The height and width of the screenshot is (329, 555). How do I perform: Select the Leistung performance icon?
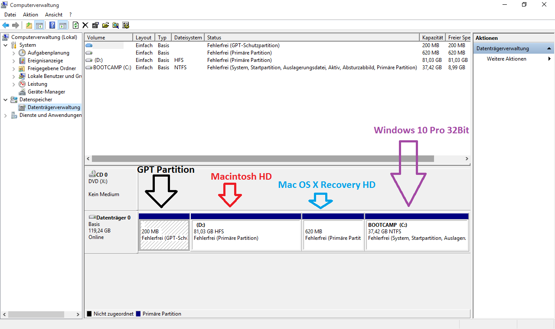[22, 84]
